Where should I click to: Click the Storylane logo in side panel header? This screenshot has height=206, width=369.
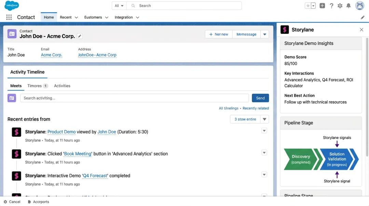285,30
